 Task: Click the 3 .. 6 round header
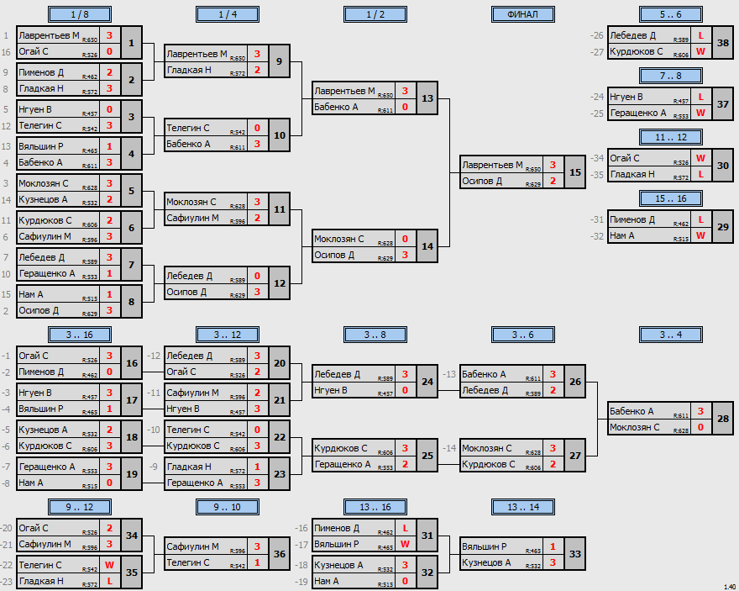click(523, 335)
